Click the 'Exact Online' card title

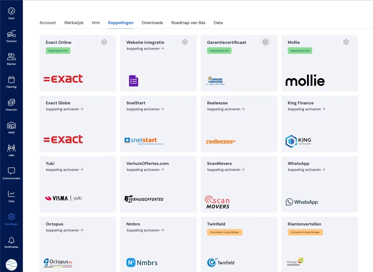(x=58, y=43)
